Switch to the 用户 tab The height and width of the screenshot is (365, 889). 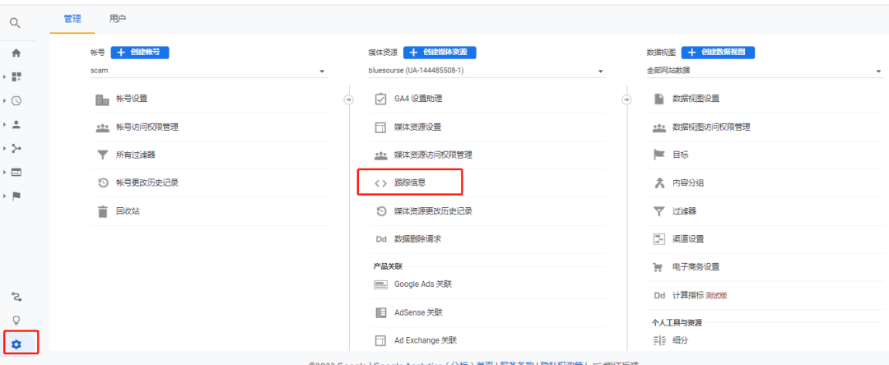(118, 18)
